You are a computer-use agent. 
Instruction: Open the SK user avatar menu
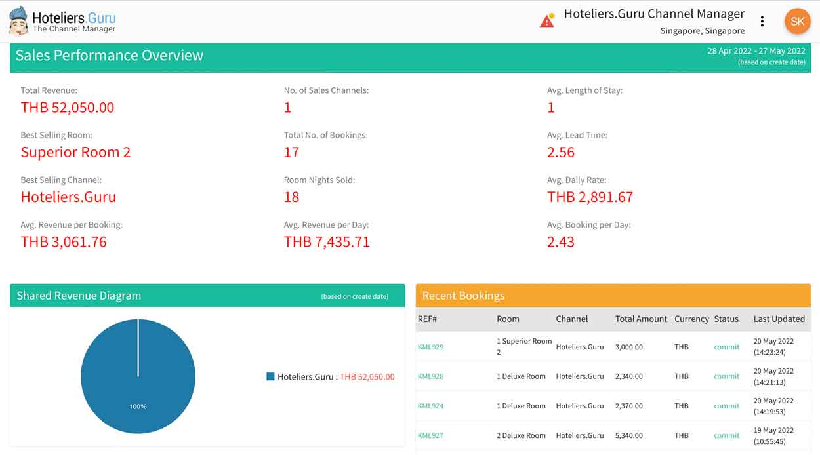click(x=797, y=21)
